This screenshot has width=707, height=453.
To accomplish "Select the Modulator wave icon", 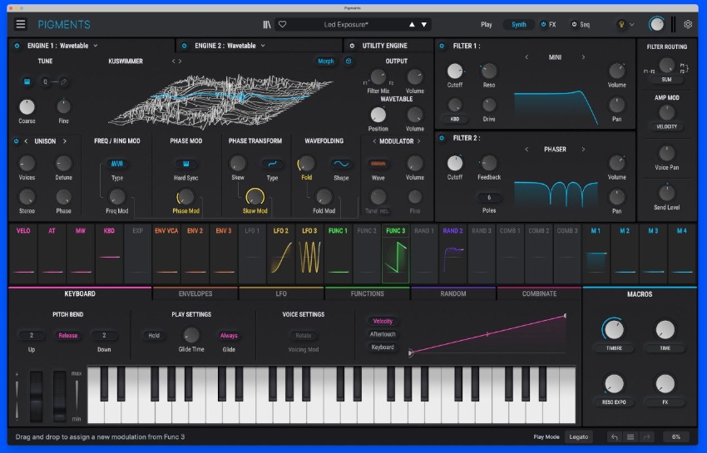I will point(378,164).
